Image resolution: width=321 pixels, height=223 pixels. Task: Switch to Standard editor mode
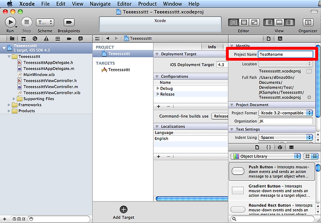(x=234, y=22)
